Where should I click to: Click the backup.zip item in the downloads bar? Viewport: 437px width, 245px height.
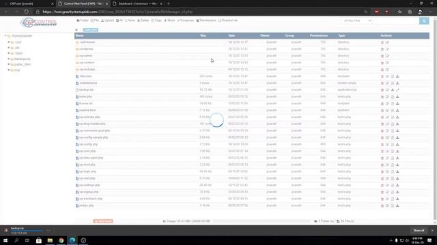point(24,231)
